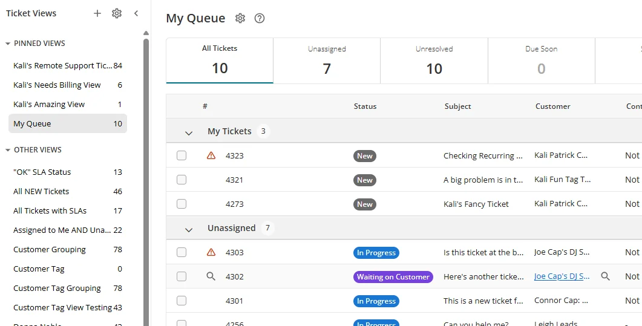Select the My Queue pinned view
The image size is (642, 326).
(x=68, y=123)
